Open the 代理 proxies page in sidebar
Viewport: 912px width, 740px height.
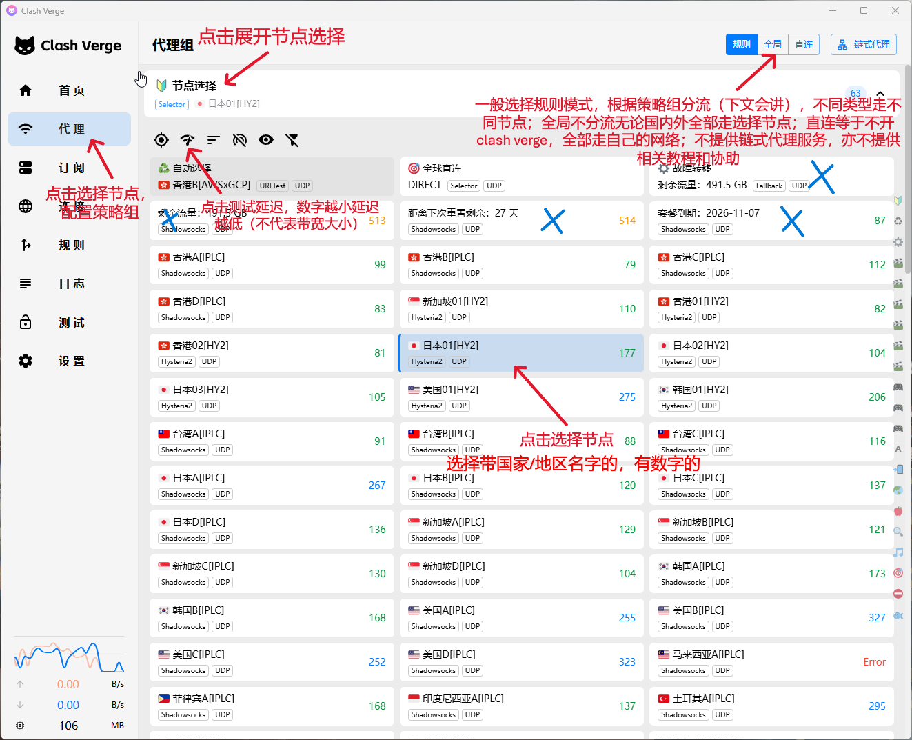click(x=69, y=129)
